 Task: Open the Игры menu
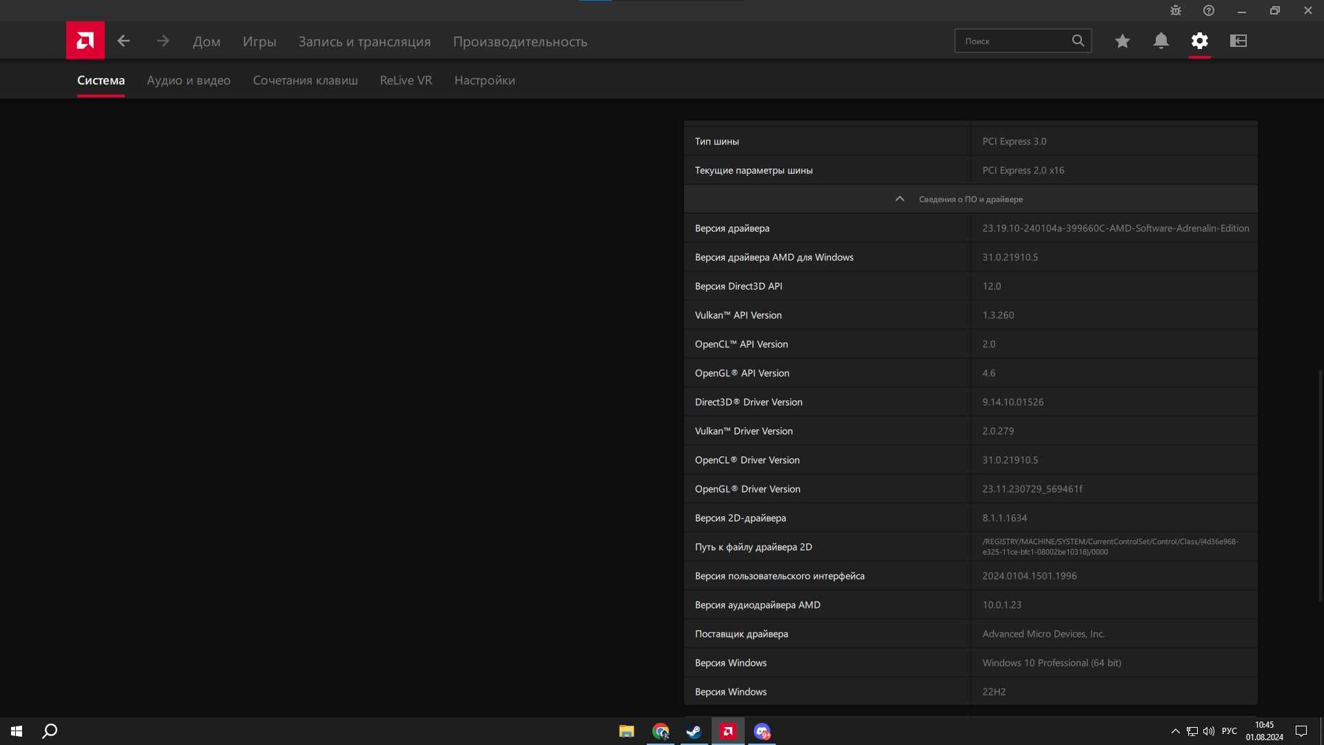coord(259,41)
